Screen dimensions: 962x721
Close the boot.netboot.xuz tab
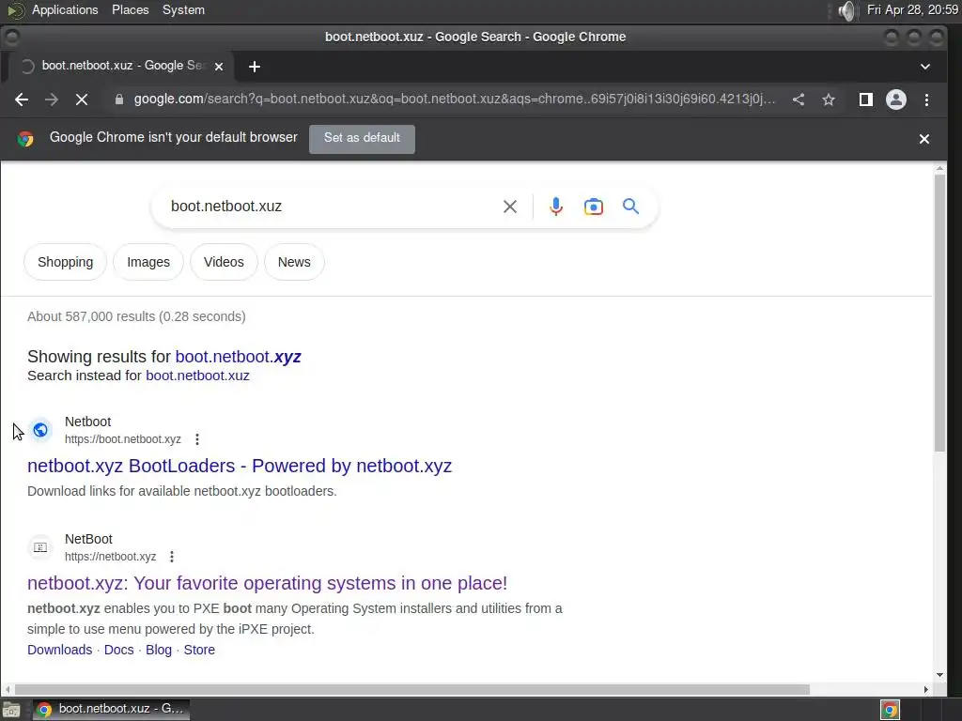point(219,67)
